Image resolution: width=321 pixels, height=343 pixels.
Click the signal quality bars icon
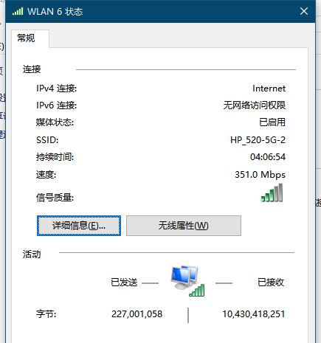[272, 193]
